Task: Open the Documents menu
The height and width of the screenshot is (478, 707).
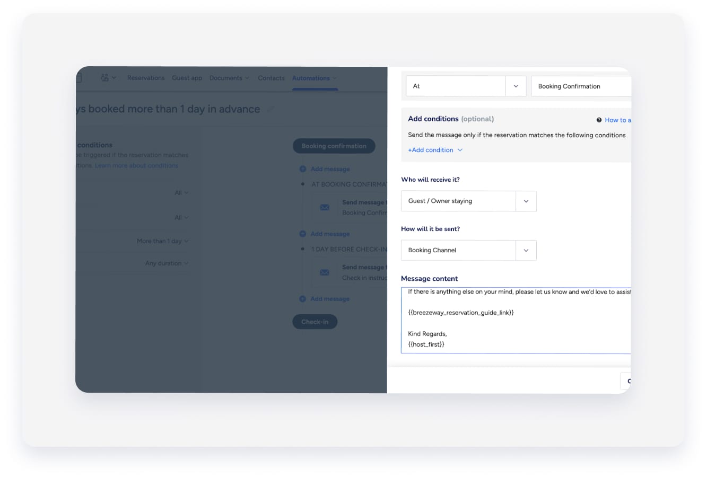Action: 229,78
